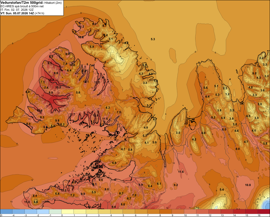Choose the orange legend swatch between 8 and 9

(x=166, y=212)
